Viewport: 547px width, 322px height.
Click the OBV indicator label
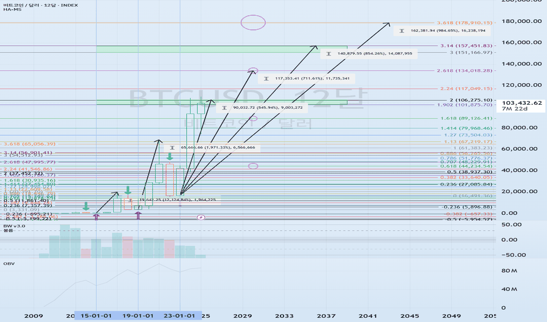tap(9, 263)
